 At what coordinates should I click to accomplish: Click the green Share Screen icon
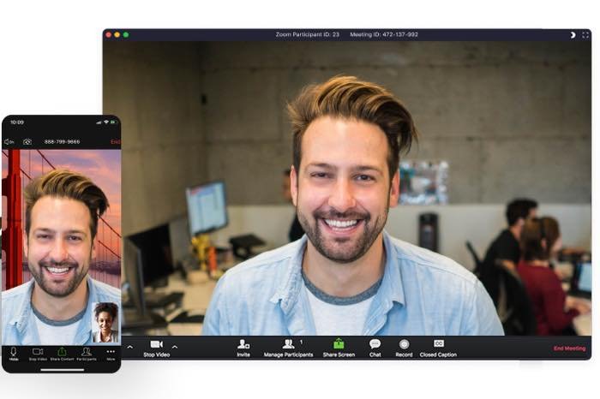click(339, 344)
